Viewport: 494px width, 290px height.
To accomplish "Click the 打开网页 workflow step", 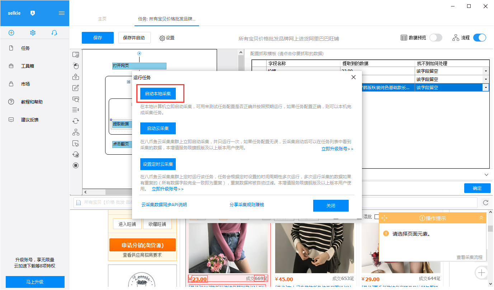I will (139, 66).
